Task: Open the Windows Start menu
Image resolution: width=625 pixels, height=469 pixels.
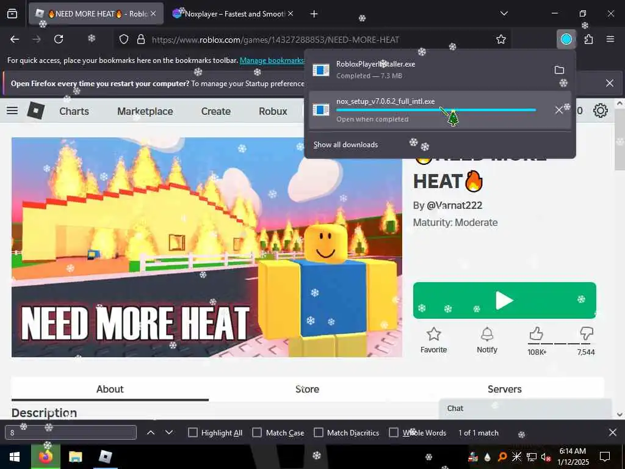Action: click(15, 457)
